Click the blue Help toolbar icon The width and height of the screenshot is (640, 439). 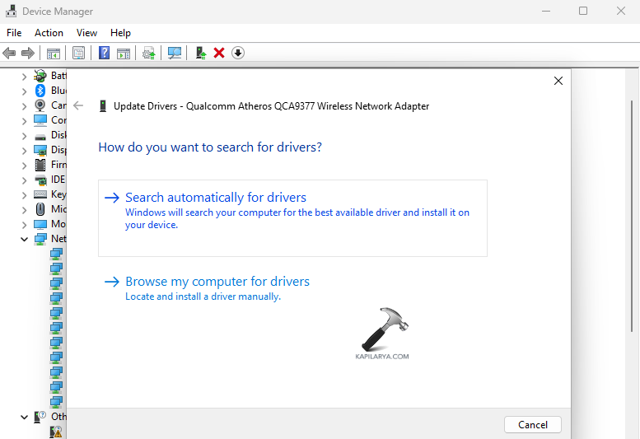point(105,53)
